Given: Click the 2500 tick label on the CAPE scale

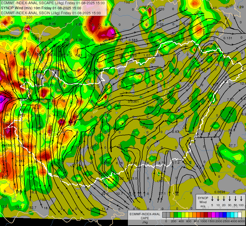Looking at the screenshot, I should click(226, 221).
